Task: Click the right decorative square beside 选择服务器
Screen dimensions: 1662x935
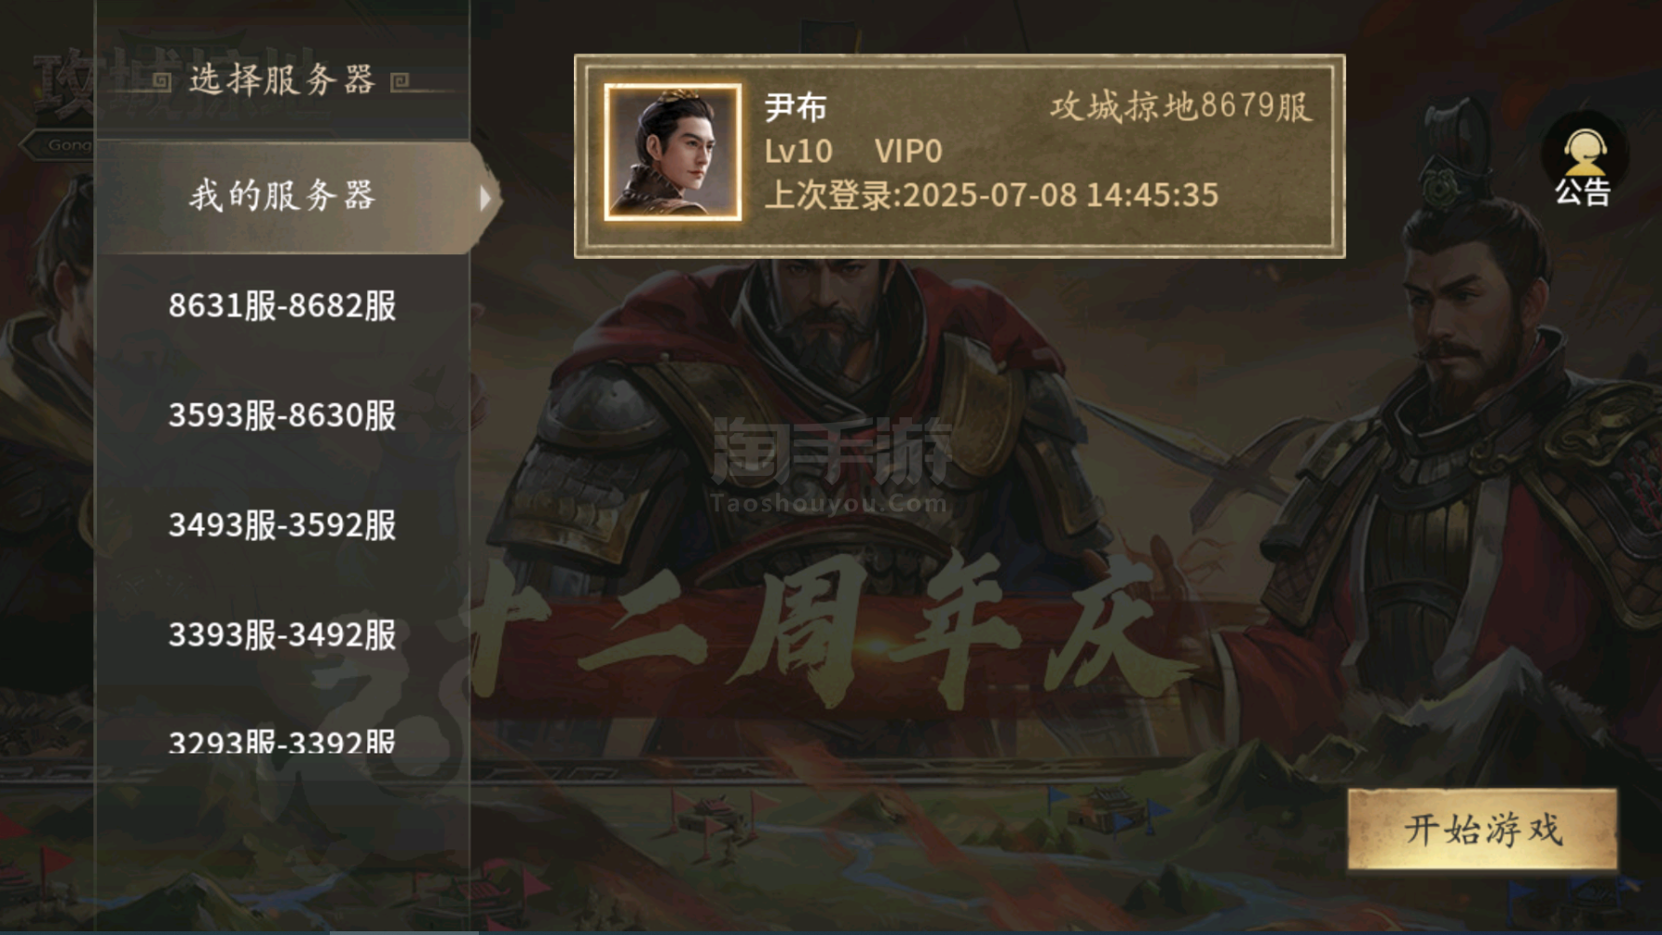Action: [400, 82]
